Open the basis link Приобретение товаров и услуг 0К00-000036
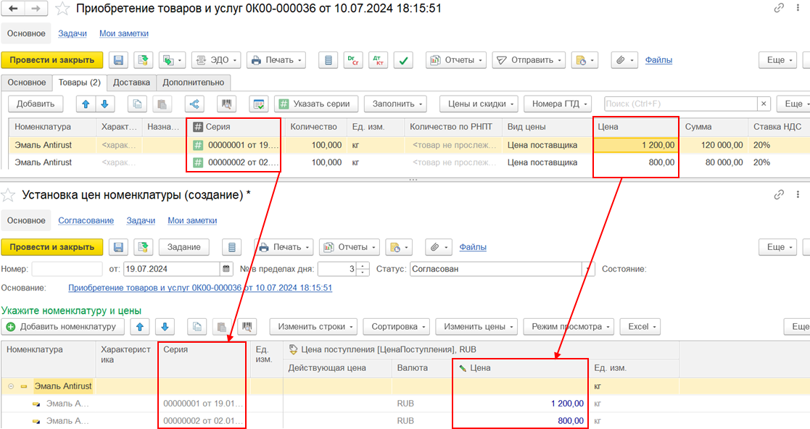The width and height of the screenshot is (810, 429). 200,288
